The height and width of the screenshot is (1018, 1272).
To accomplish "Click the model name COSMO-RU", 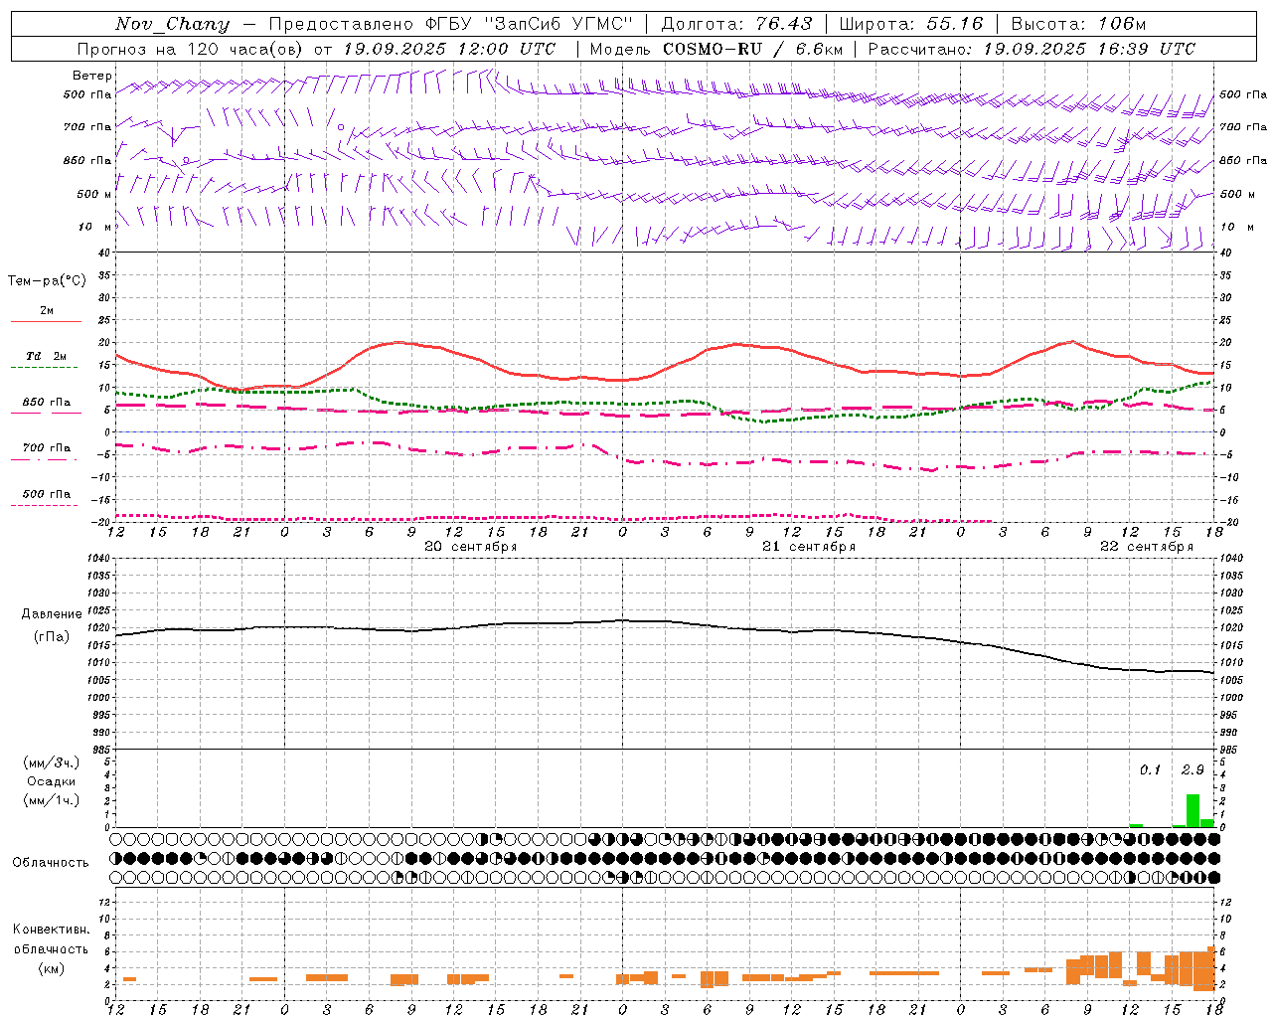I will coord(713,49).
